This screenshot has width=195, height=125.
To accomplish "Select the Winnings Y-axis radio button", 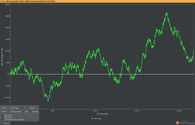I will click(x=9, y=108).
